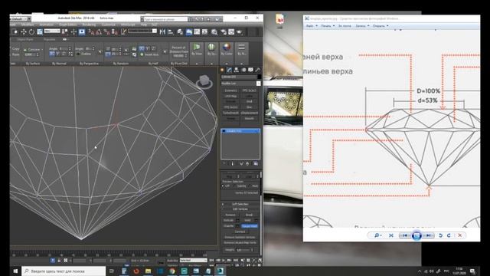Click the help search field in title bar
This screenshot has width=490, height=276.
(x=165, y=19)
